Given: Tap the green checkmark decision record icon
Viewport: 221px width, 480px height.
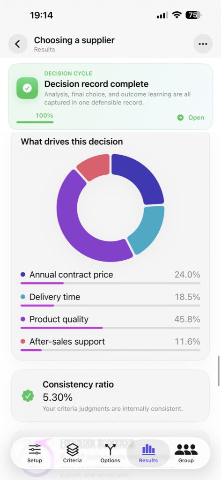Looking at the screenshot, I should pyautogui.click(x=27, y=88).
